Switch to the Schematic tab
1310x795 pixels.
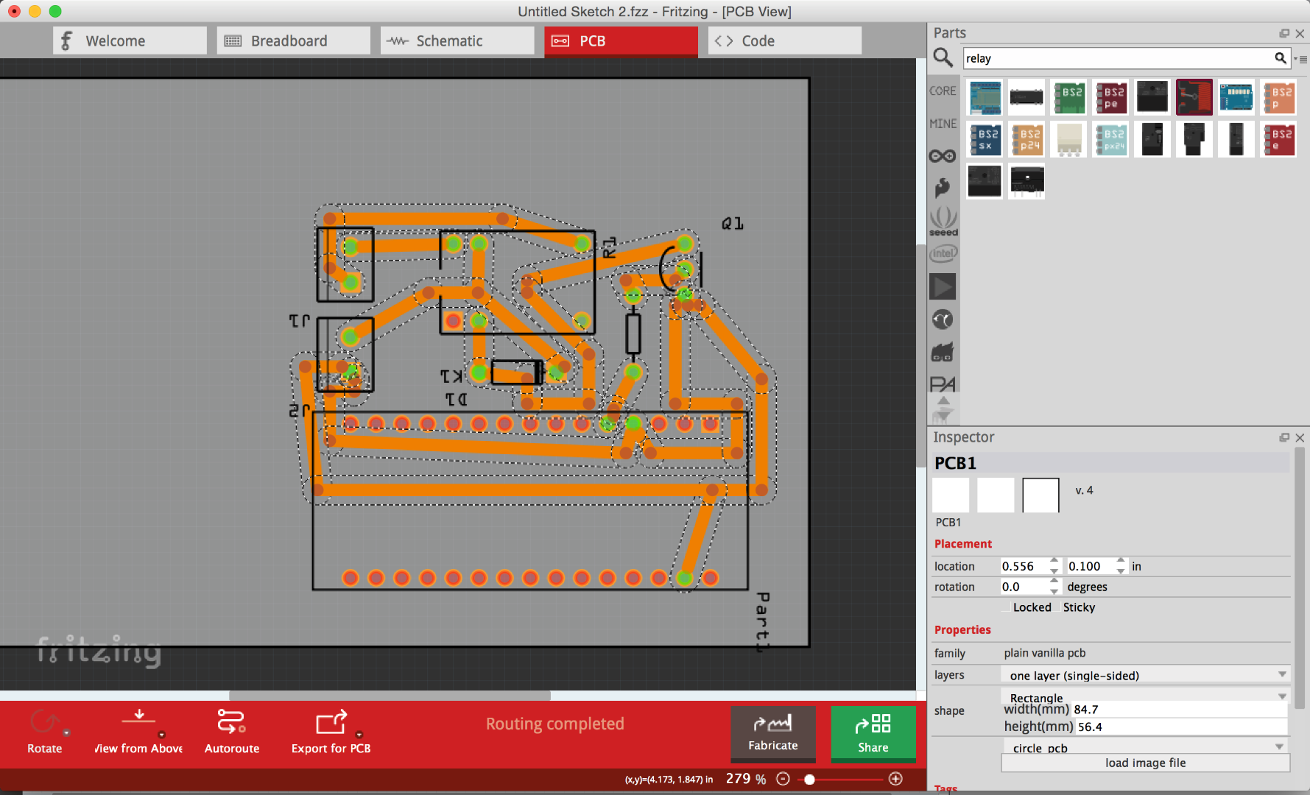click(x=457, y=41)
